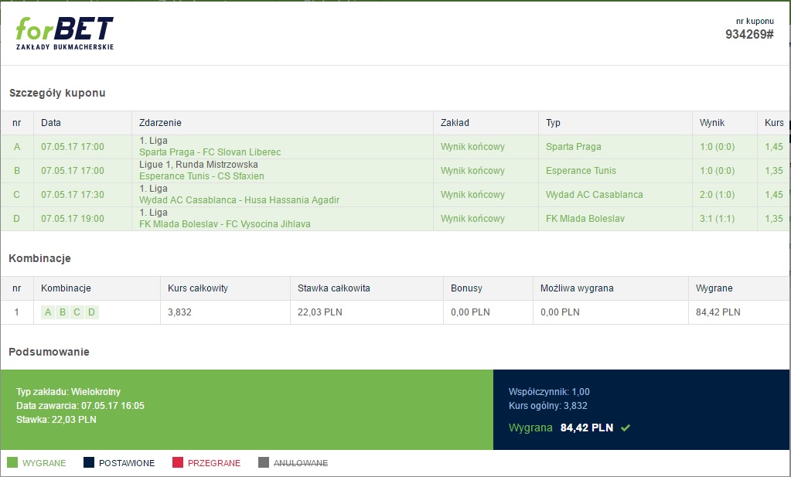
Task: Click result 2:0 (1:0) in row C
Action: 717,195
